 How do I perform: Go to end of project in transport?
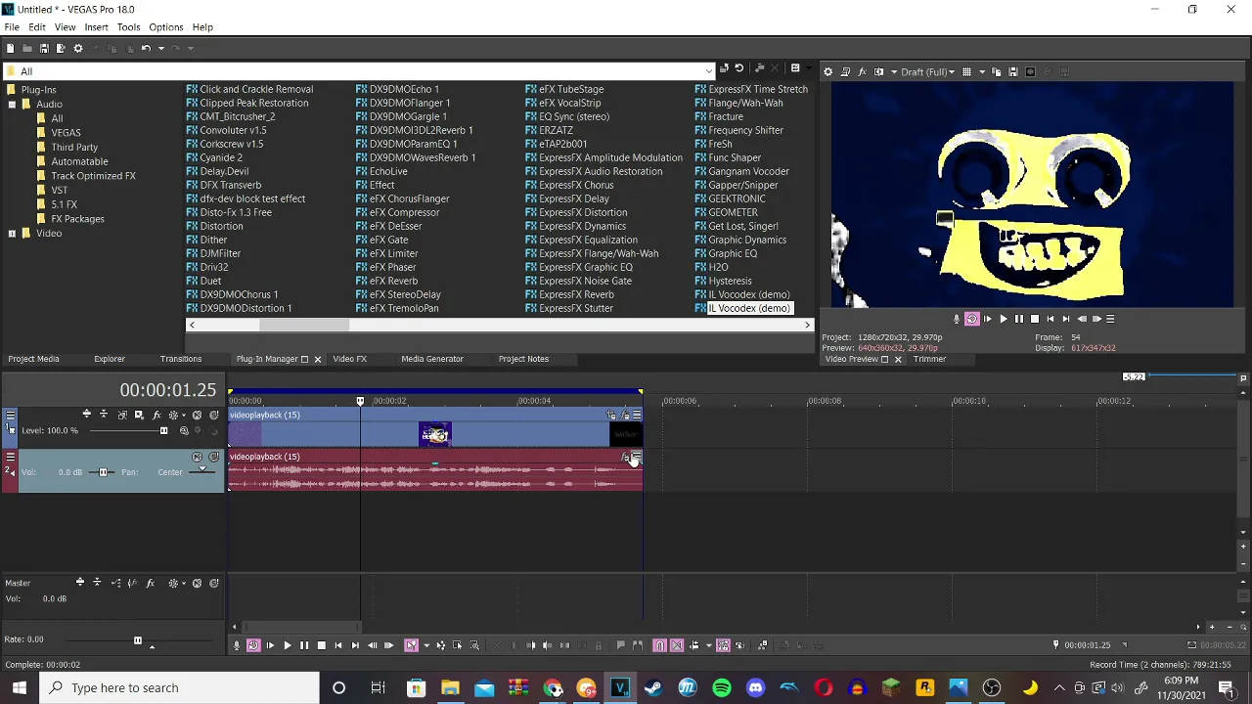point(355,645)
